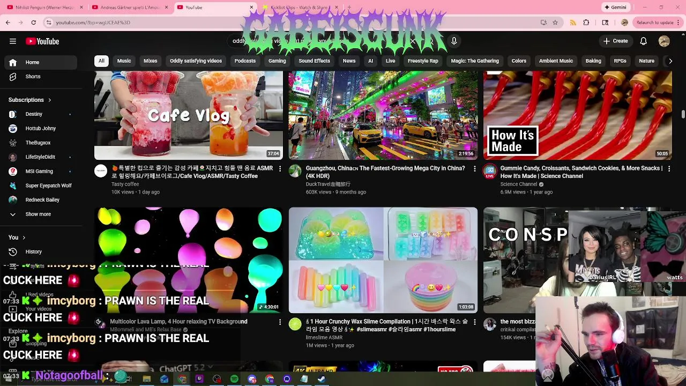Reload the browser page
Image resolution: width=686 pixels, height=386 pixels.
pyautogui.click(x=33, y=23)
